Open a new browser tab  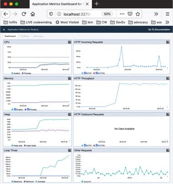pos(97,4)
